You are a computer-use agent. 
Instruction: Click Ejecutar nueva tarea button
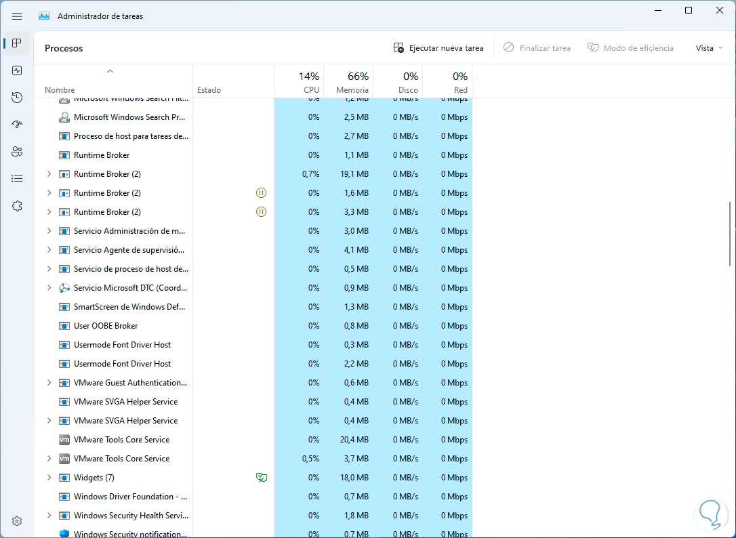(x=438, y=48)
